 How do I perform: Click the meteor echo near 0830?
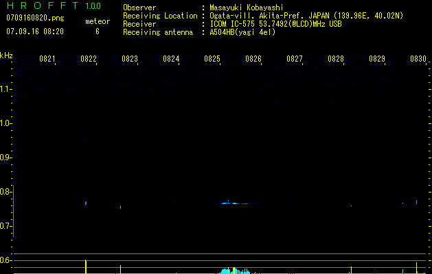(416, 202)
